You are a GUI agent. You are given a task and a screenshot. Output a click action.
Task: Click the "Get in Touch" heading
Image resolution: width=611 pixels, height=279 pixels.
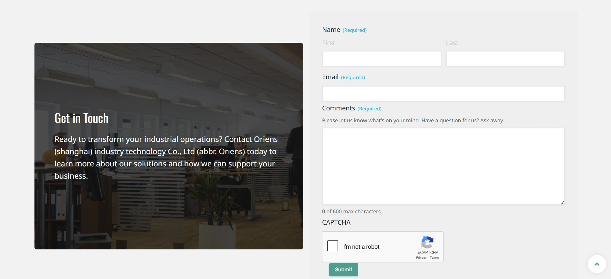pyautogui.click(x=81, y=118)
